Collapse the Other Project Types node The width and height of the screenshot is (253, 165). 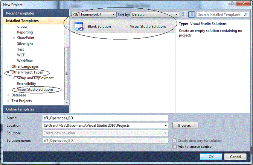8,73
